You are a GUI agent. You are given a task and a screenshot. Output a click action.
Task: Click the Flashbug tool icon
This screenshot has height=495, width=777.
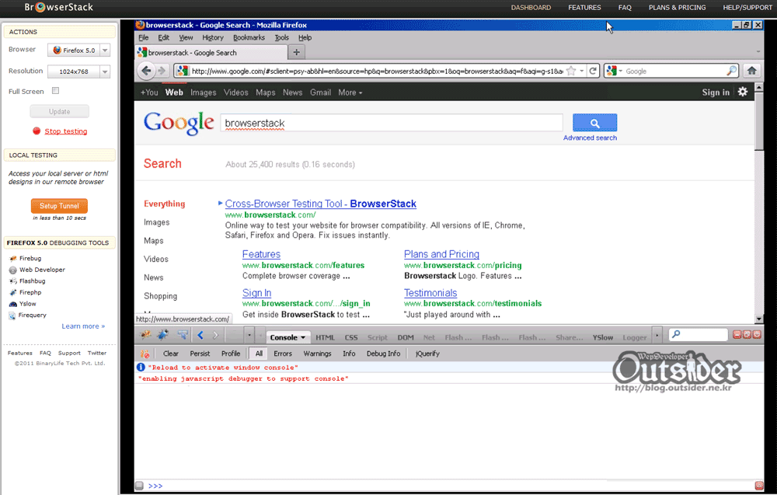point(13,281)
